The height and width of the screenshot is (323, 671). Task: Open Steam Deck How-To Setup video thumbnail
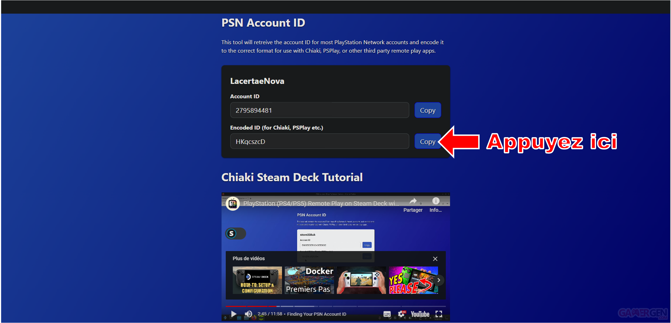(x=257, y=280)
